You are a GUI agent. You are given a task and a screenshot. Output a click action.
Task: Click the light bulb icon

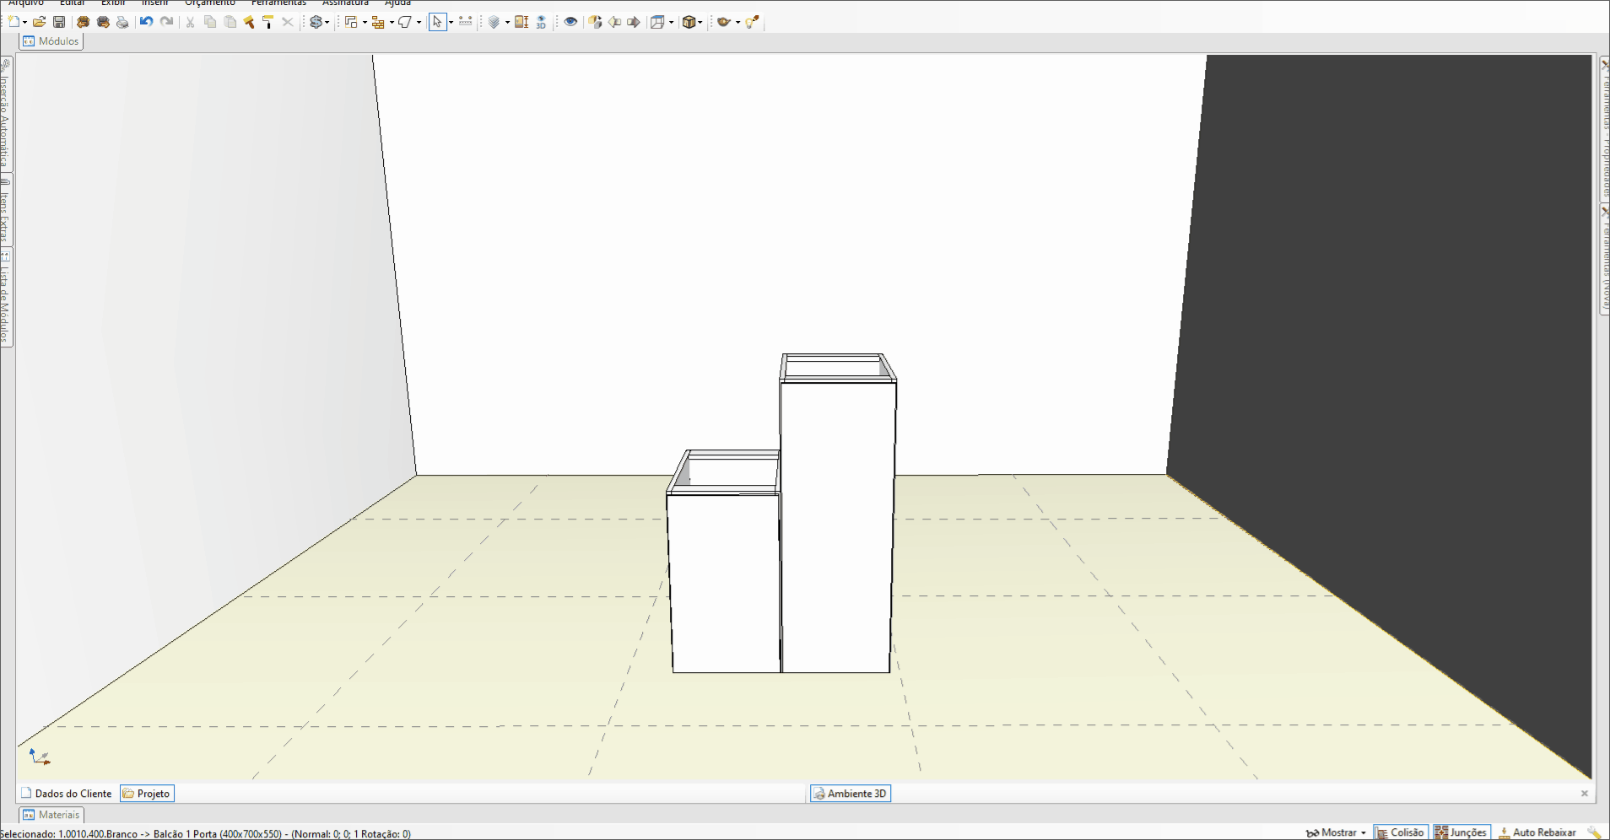tap(752, 22)
